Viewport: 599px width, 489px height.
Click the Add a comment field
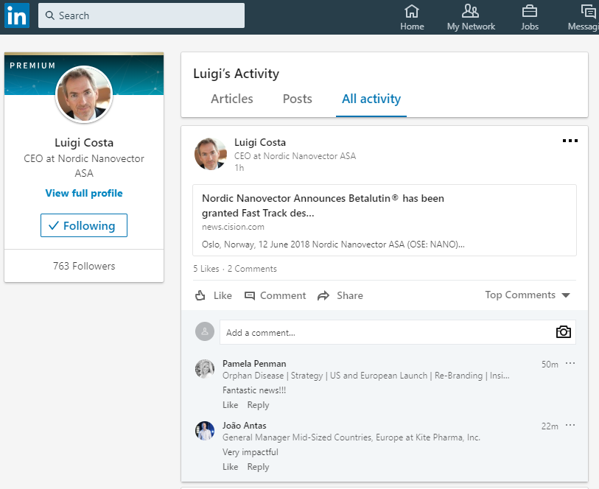tap(398, 332)
